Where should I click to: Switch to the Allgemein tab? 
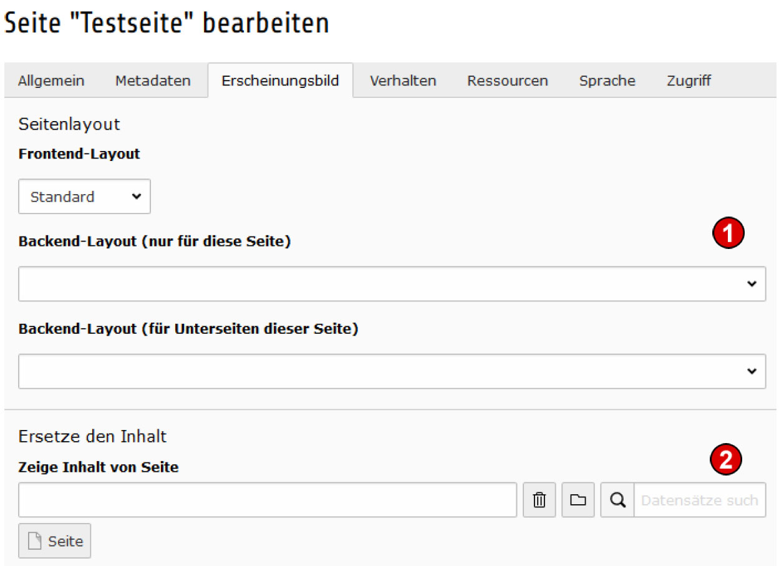51,81
